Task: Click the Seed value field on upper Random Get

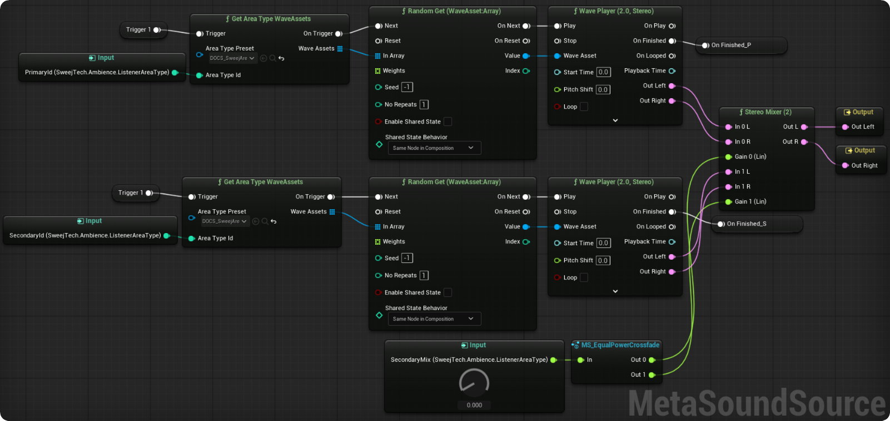Action: coord(407,87)
